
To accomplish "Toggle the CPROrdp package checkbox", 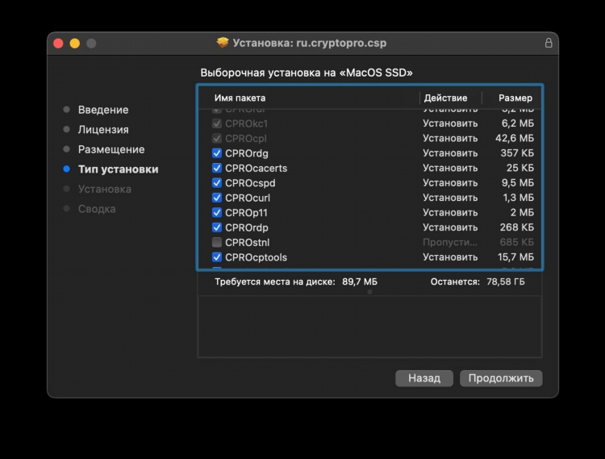I will pos(217,227).
